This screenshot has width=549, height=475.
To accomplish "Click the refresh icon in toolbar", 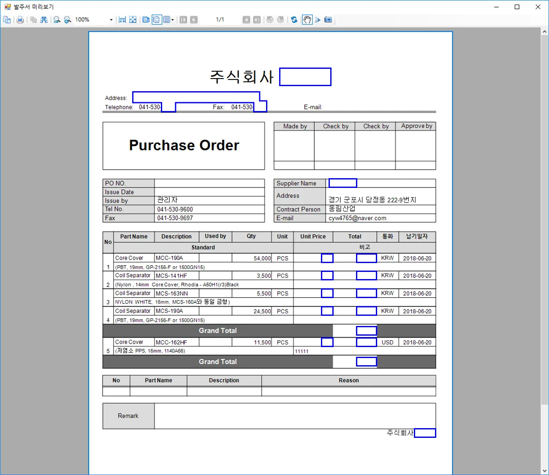I will 294,20.
